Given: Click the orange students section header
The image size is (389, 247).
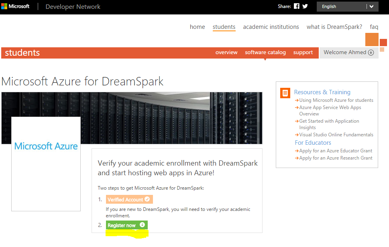Looking at the screenshot, I should 22,53.
